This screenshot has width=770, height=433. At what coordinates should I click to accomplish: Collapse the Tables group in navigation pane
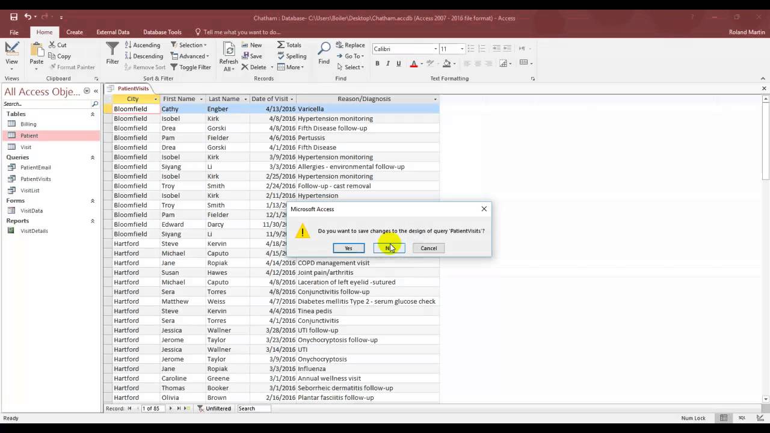[93, 114]
